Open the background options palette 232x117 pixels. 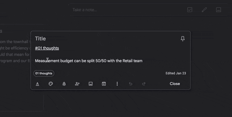(x=51, y=84)
